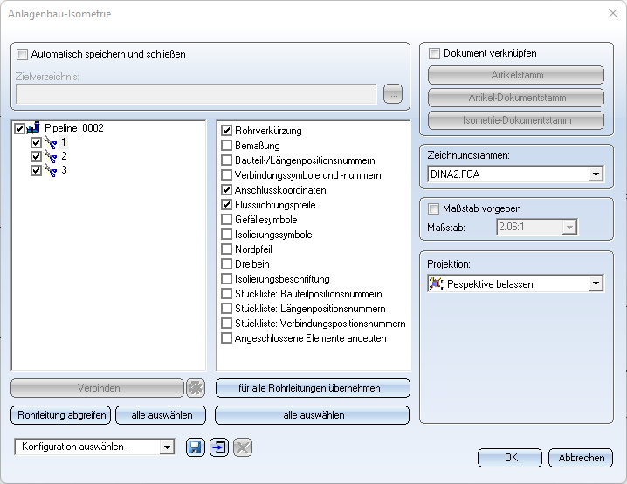Screen dimensions: 627x484
Task: Open the Maßstab 2.06:1 dropdown
Action: pos(569,228)
